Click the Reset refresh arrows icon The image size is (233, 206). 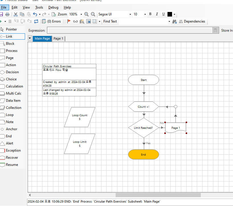click(36, 22)
